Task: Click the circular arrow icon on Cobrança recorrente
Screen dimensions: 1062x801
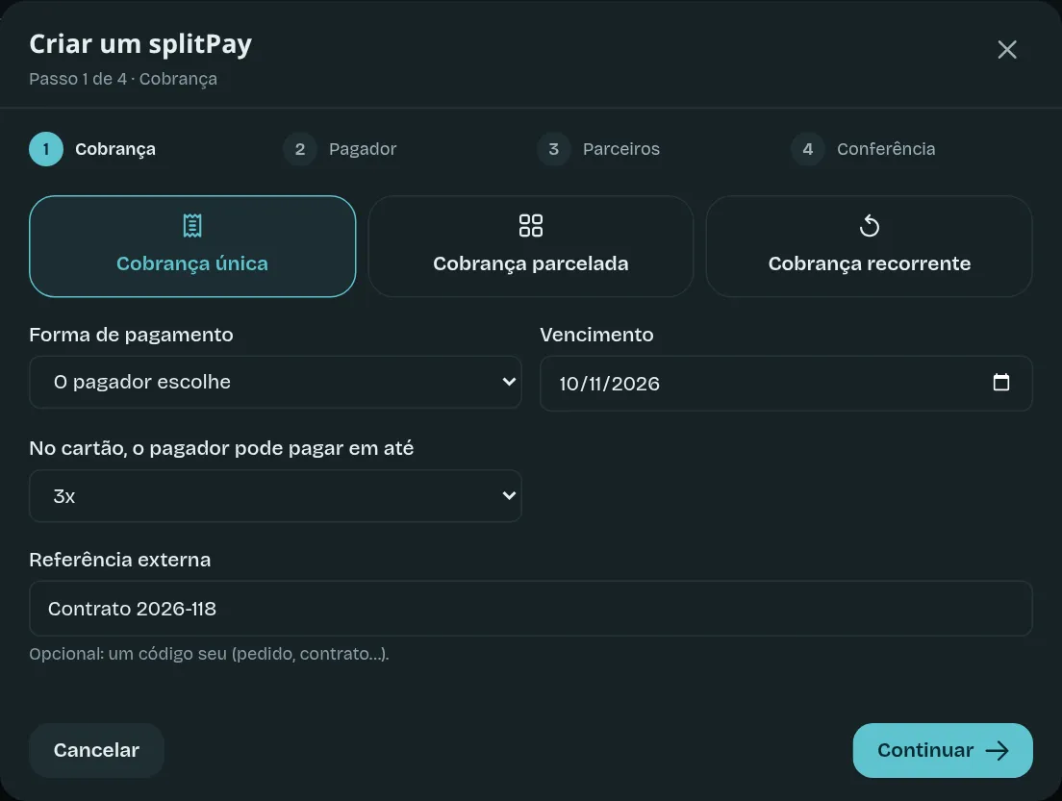Action: tap(869, 225)
